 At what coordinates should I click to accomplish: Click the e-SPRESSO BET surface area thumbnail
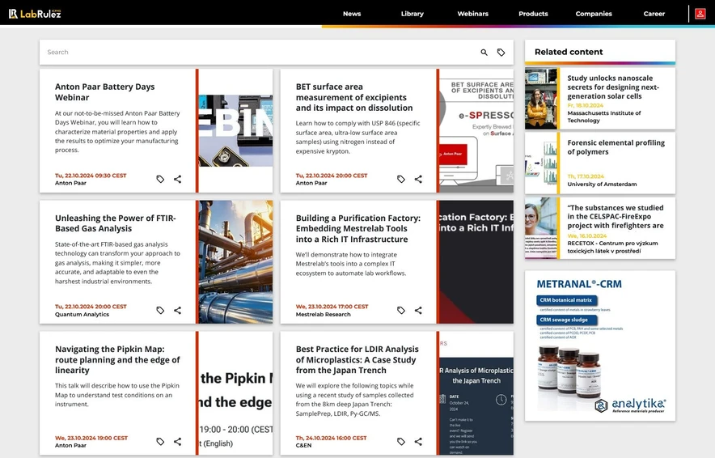(476, 130)
